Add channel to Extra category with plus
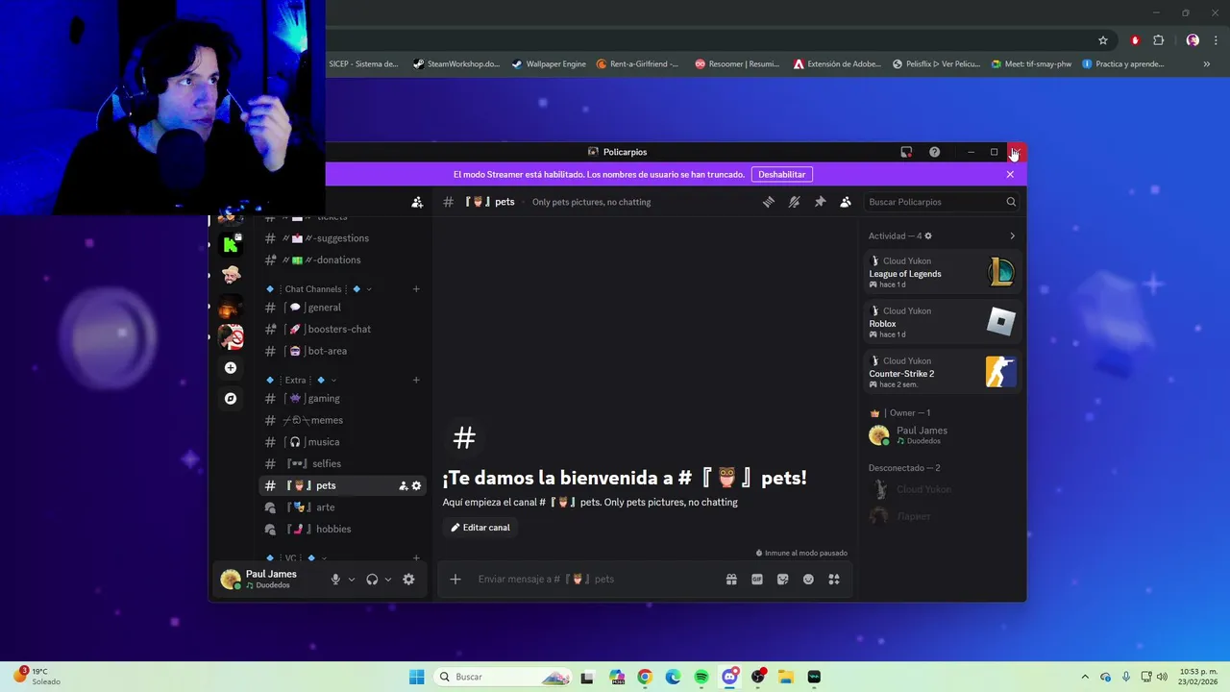The height and width of the screenshot is (692, 1230). tap(416, 381)
